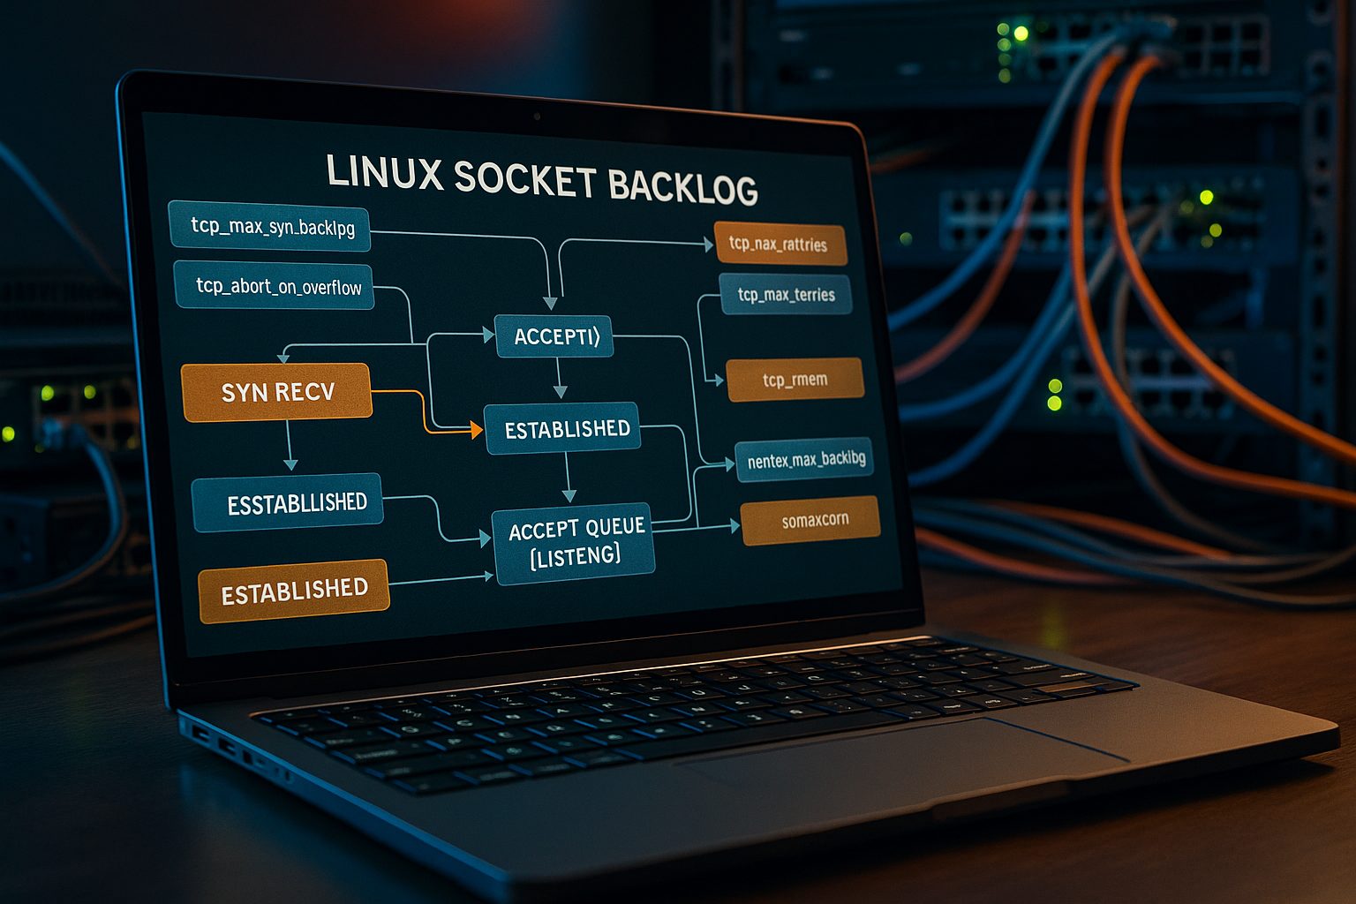Select the nentex_max_backibg box
Viewport: 1356px width, 904px height.
804,459
